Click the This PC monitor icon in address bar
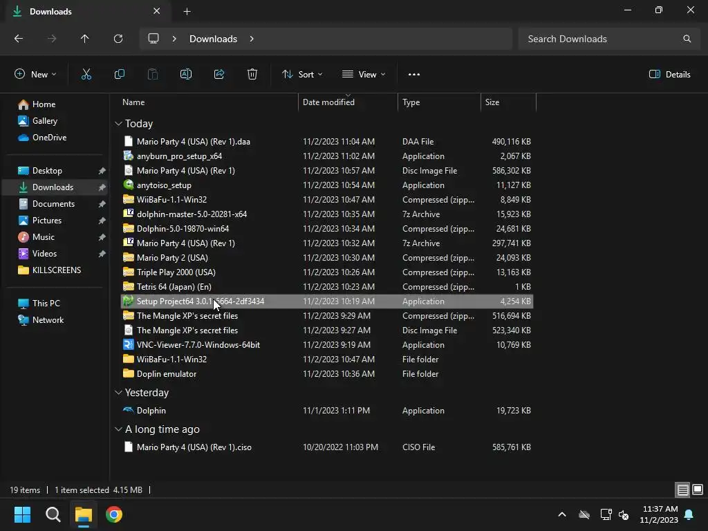 point(153,39)
